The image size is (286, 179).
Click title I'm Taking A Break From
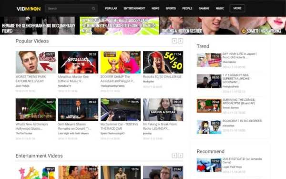tap(160, 126)
